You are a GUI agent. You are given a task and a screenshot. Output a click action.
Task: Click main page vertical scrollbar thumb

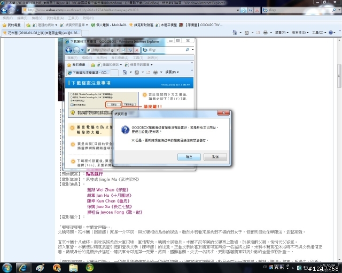pyautogui.click(x=339, y=76)
